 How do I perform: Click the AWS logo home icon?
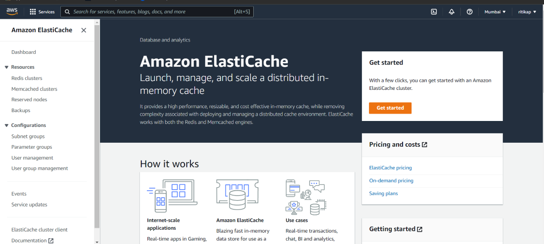[12, 11]
